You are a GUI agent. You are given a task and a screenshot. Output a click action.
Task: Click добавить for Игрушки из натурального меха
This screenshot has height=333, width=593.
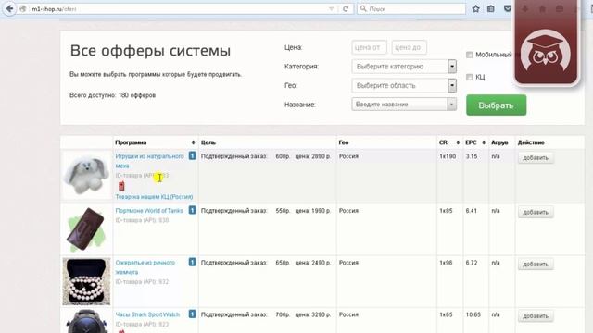tap(536, 158)
